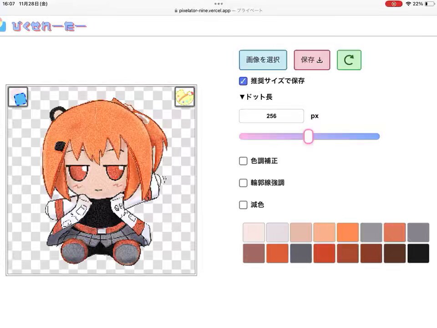Select the dark slate-gray swatch
Screen dimensions: 437x328
[301, 253]
